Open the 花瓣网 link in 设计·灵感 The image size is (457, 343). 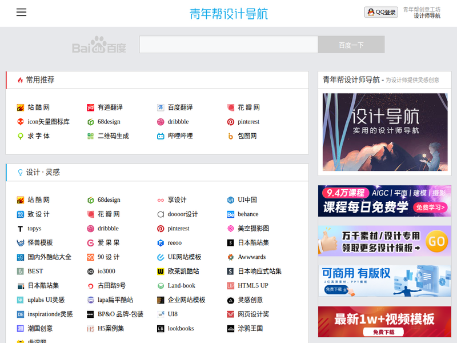click(109, 214)
